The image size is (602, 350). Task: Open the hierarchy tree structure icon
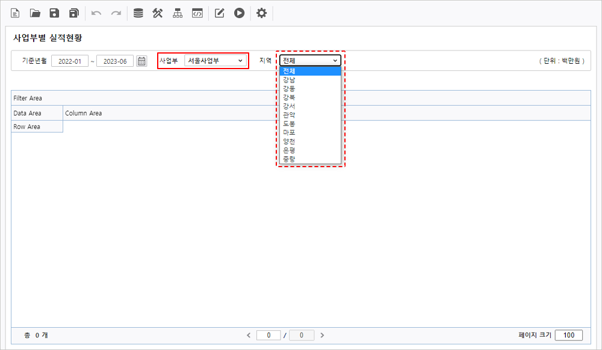point(177,13)
